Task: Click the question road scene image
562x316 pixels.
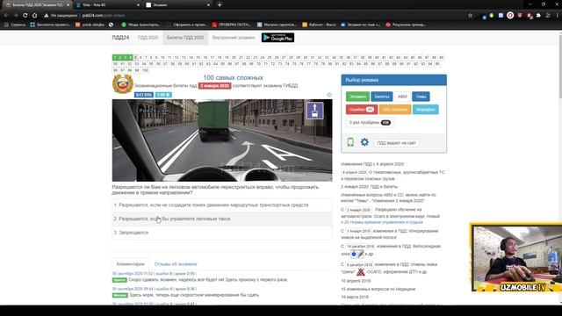Action: point(222,140)
